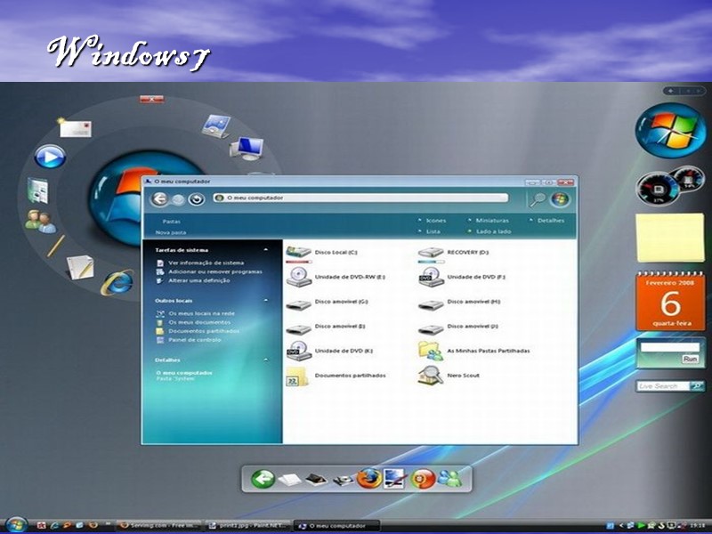Click the address bar showing O meu computador
Viewport: 712px width, 534px height.
pyautogui.click(x=360, y=198)
